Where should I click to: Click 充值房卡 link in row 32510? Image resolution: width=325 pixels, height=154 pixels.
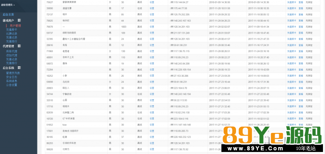pos(292,100)
